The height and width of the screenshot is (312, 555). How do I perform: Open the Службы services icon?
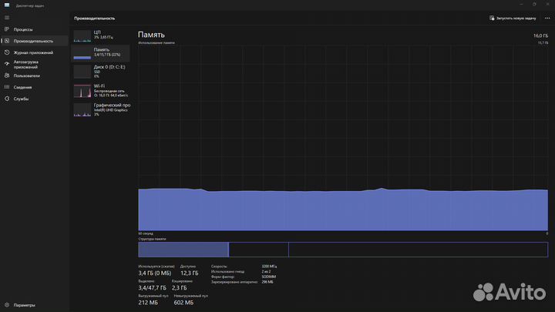6,99
